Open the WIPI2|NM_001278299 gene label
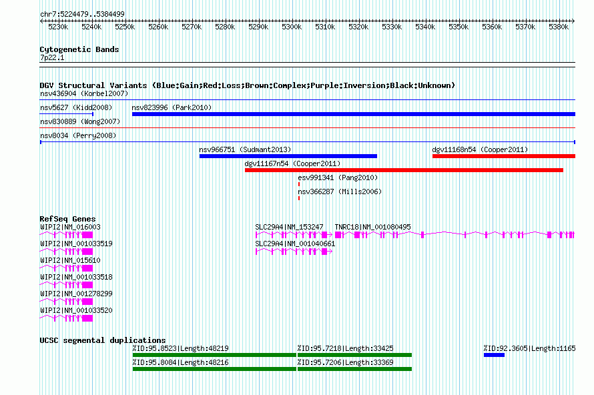This screenshot has width=594, height=395. tap(76, 294)
